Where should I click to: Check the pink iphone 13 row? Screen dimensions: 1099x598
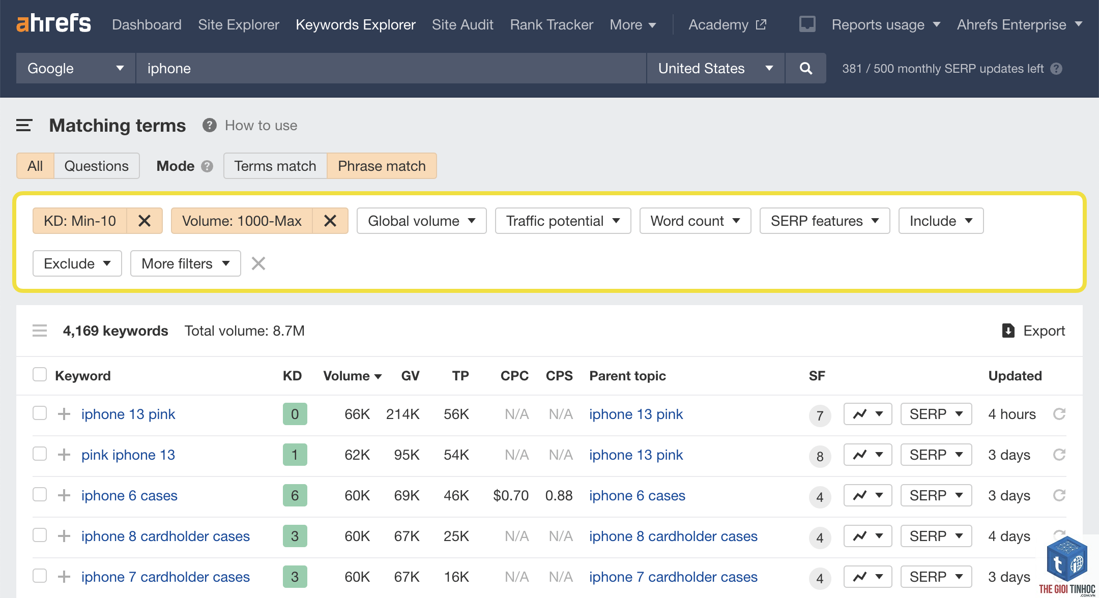click(x=40, y=454)
